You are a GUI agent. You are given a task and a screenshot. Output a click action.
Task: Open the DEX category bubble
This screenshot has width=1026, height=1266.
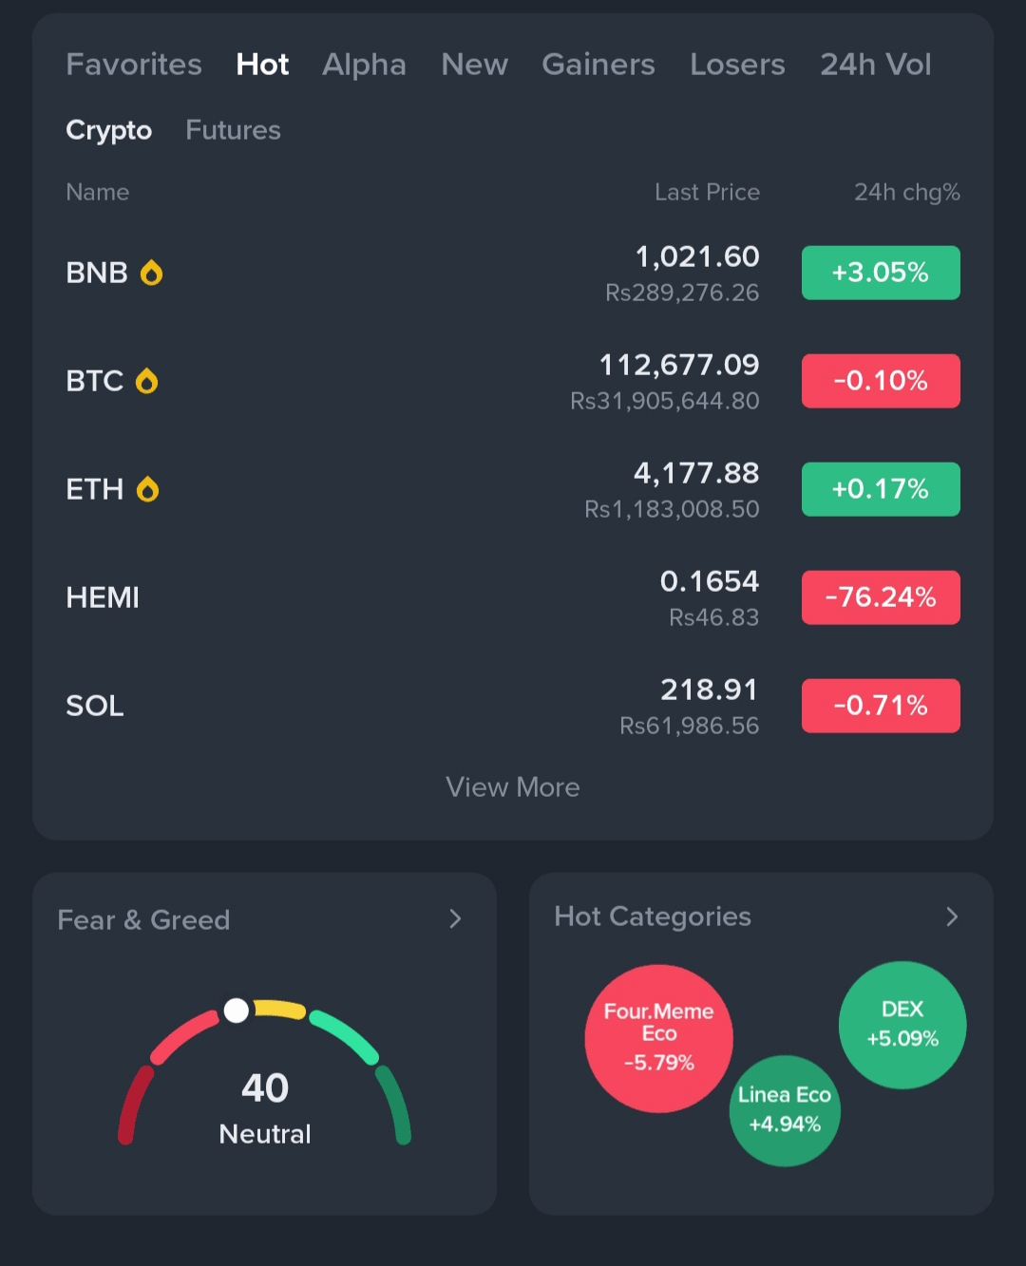pos(902,1025)
